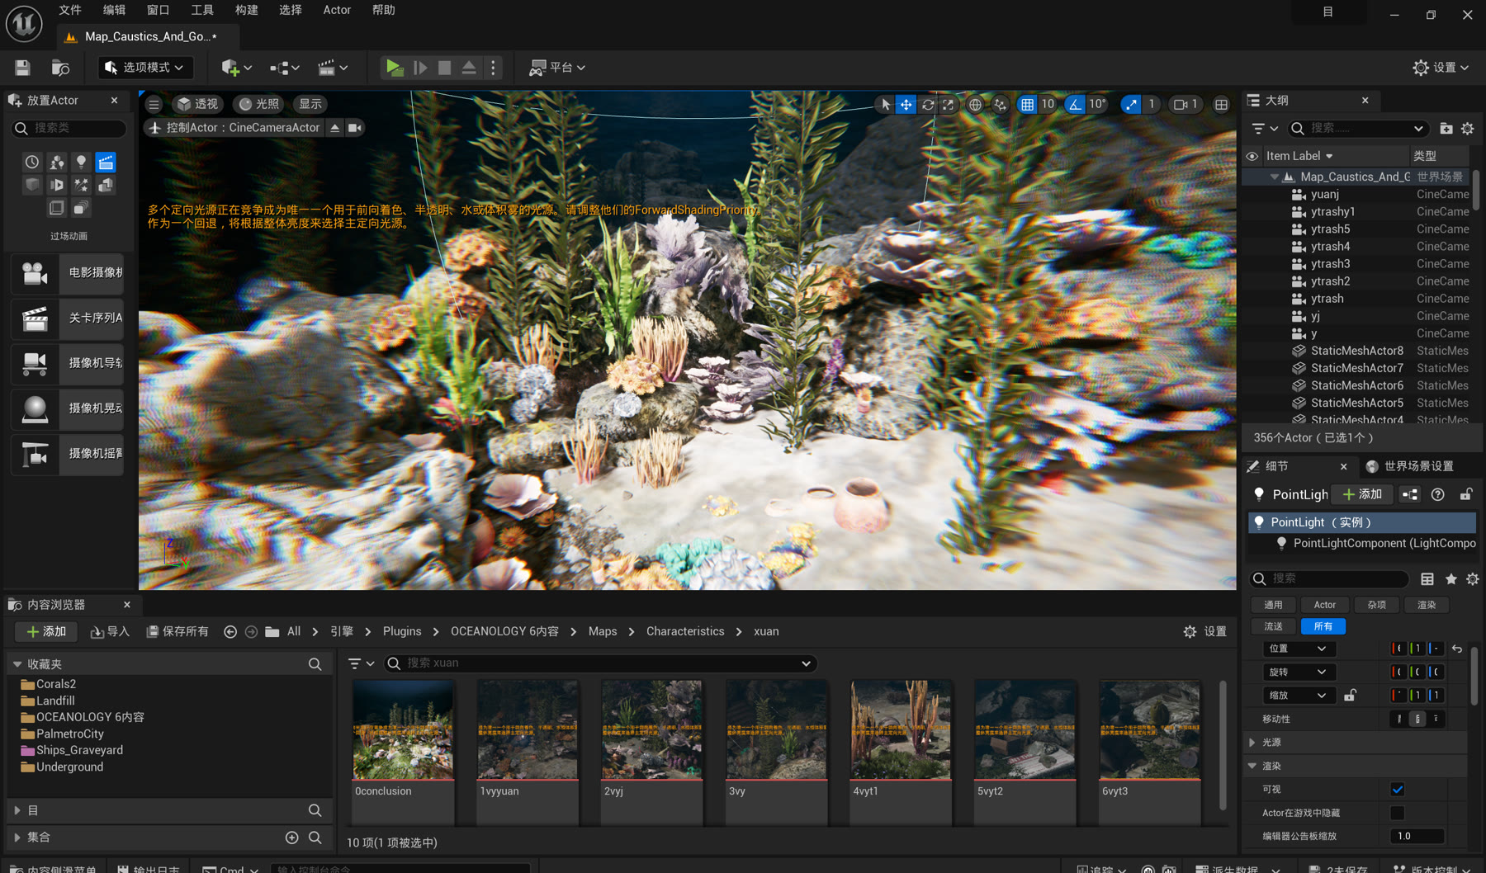Open editor Settings in top right
Screen dimensions: 1486x873
(x=1441, y=68)
